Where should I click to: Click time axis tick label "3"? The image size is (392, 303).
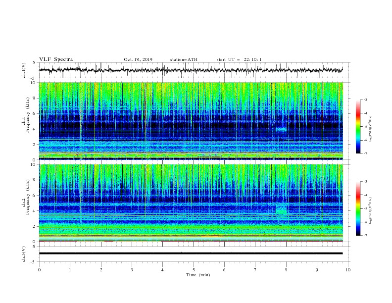coord(132,270)
